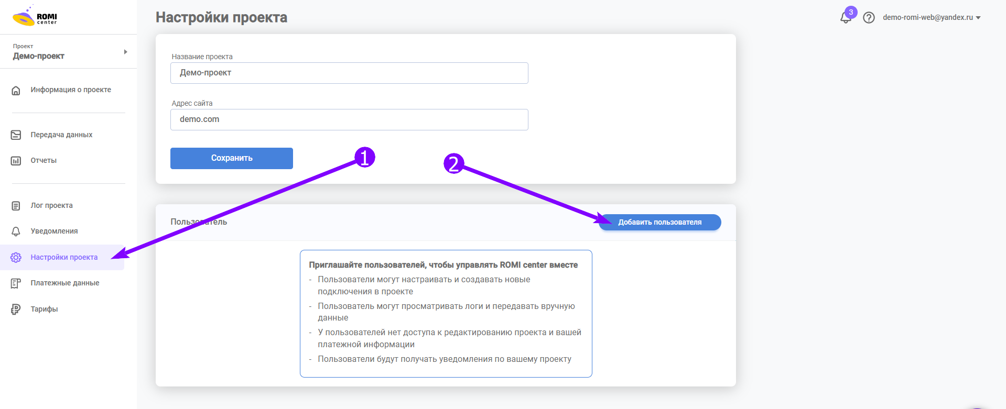This screenshot has width=1006, height=409.
Task: Click the gear icon for project settings
Action: [16, 257]
